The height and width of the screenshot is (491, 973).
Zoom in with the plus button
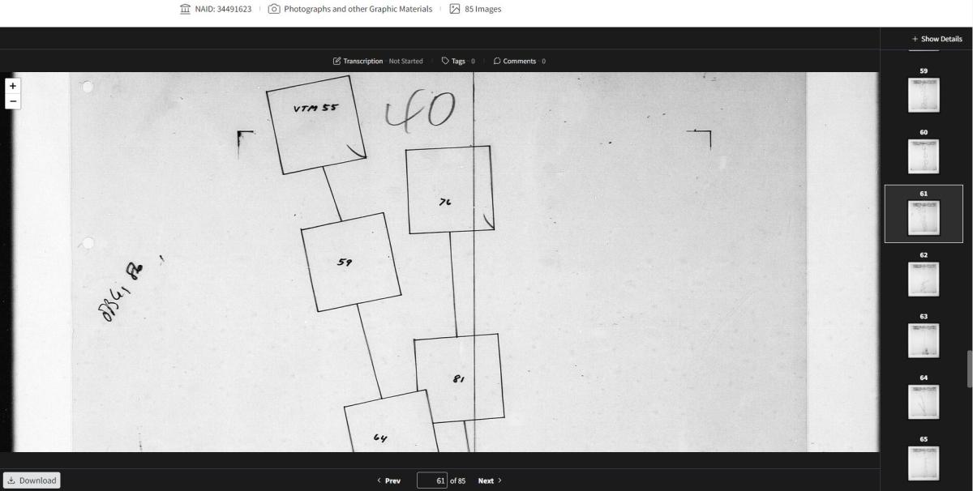(12, 86)
